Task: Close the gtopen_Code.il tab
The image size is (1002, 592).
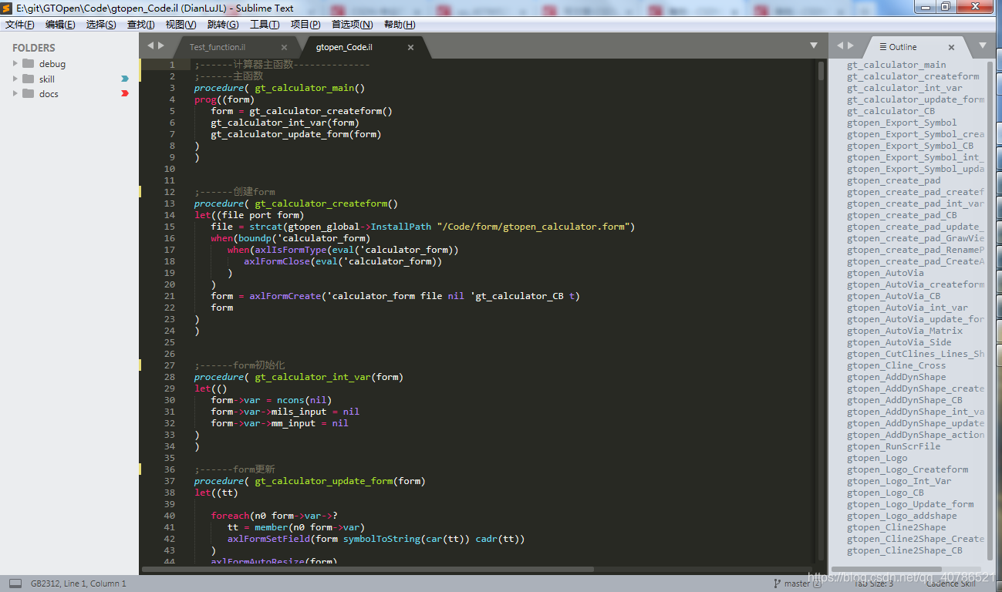Action: [x=410, y=47]
